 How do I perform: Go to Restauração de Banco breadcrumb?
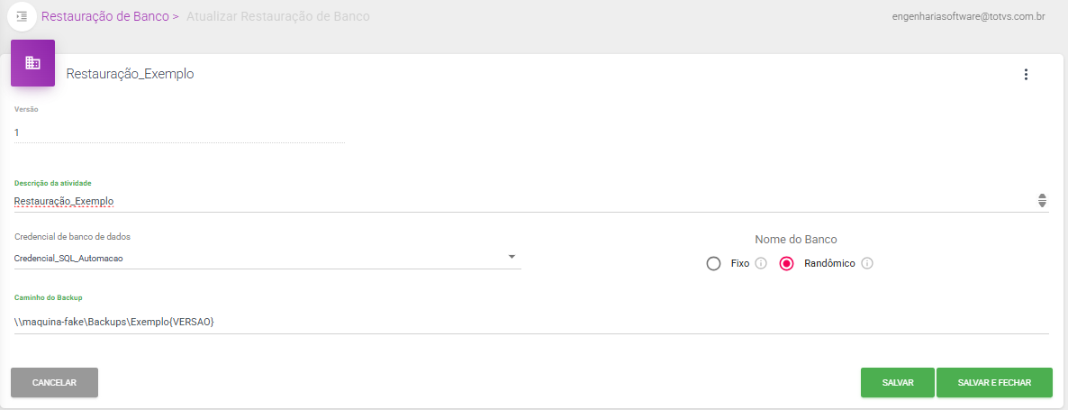[x=105, y=16]
